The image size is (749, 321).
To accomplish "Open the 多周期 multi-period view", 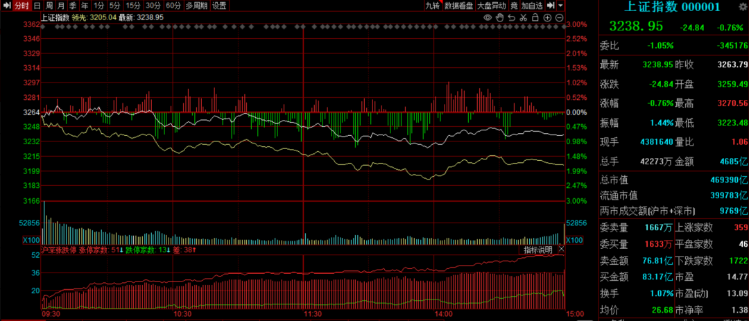I will [196, 6].
